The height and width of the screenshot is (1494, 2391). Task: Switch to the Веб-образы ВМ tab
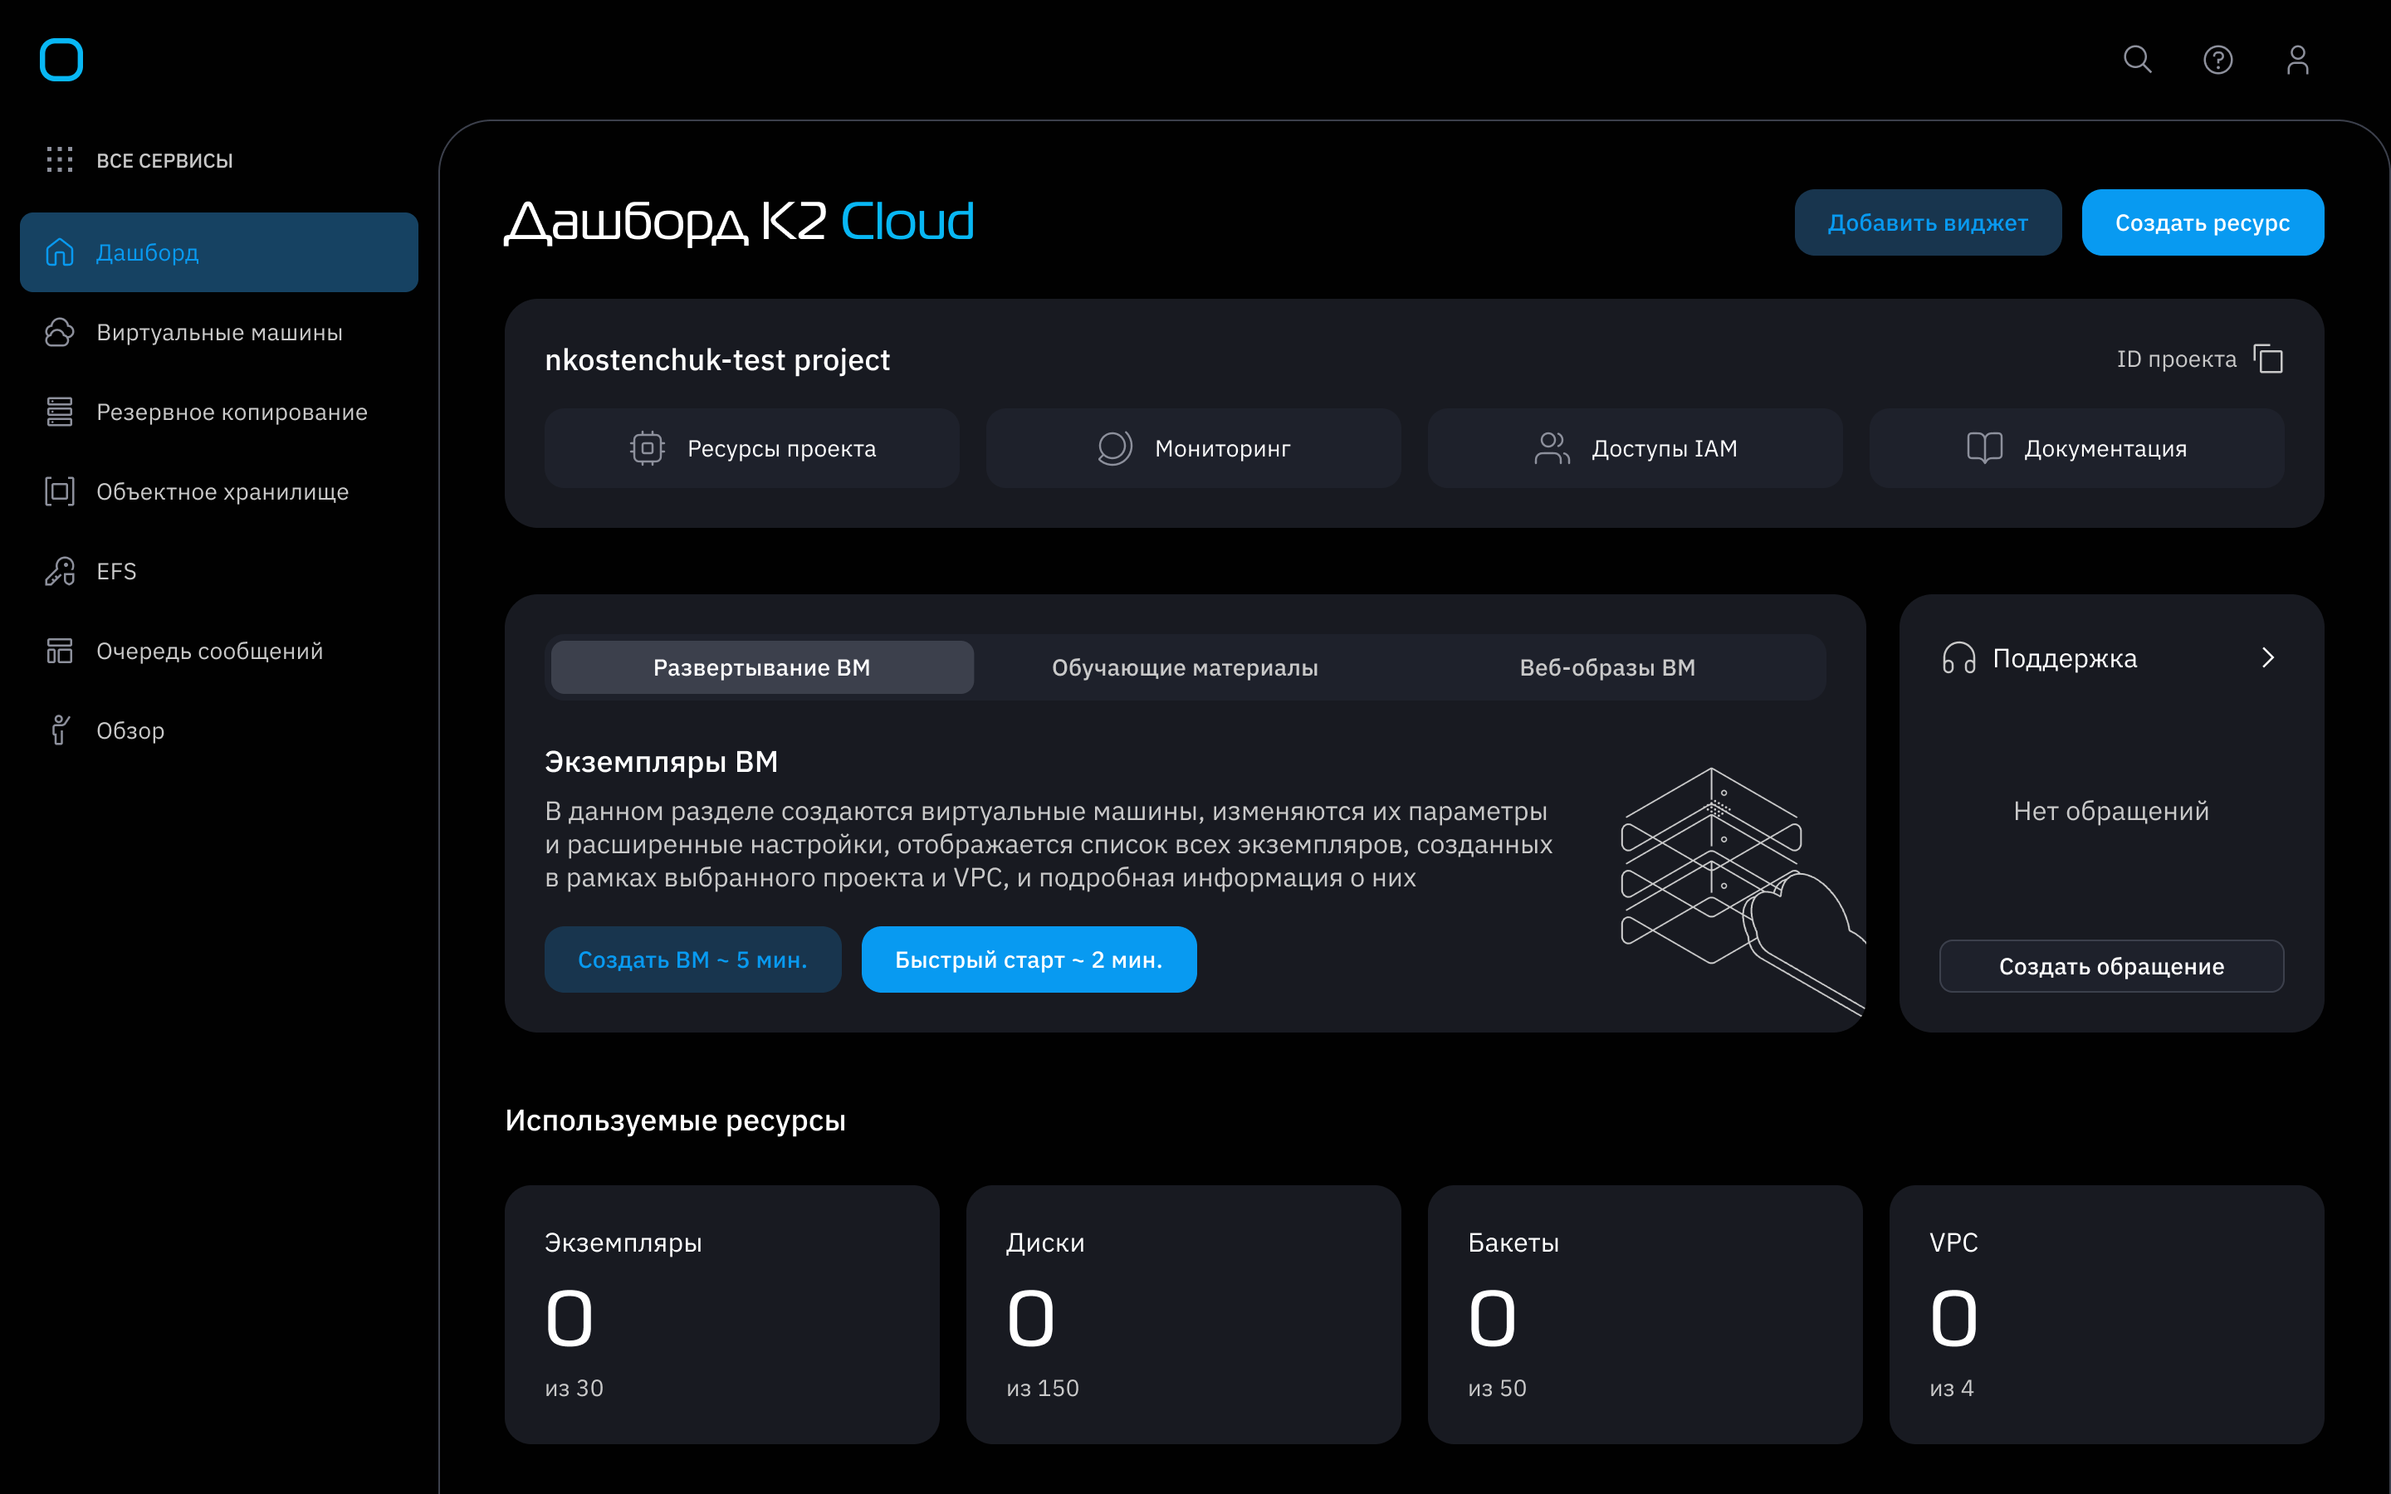[x=1607, y=667]
